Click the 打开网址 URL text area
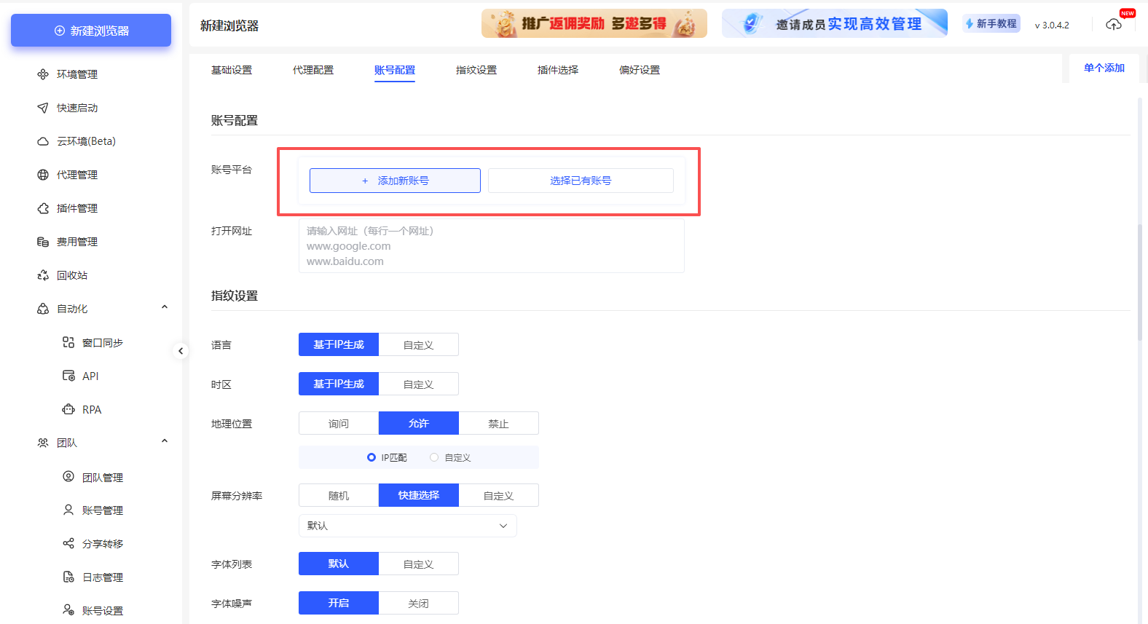1148x624 pixels. [x=492, y=246]
